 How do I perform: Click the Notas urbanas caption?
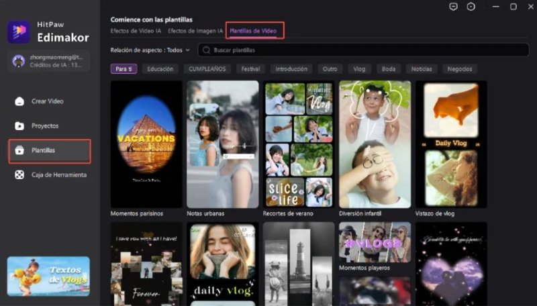coord(205,213)
